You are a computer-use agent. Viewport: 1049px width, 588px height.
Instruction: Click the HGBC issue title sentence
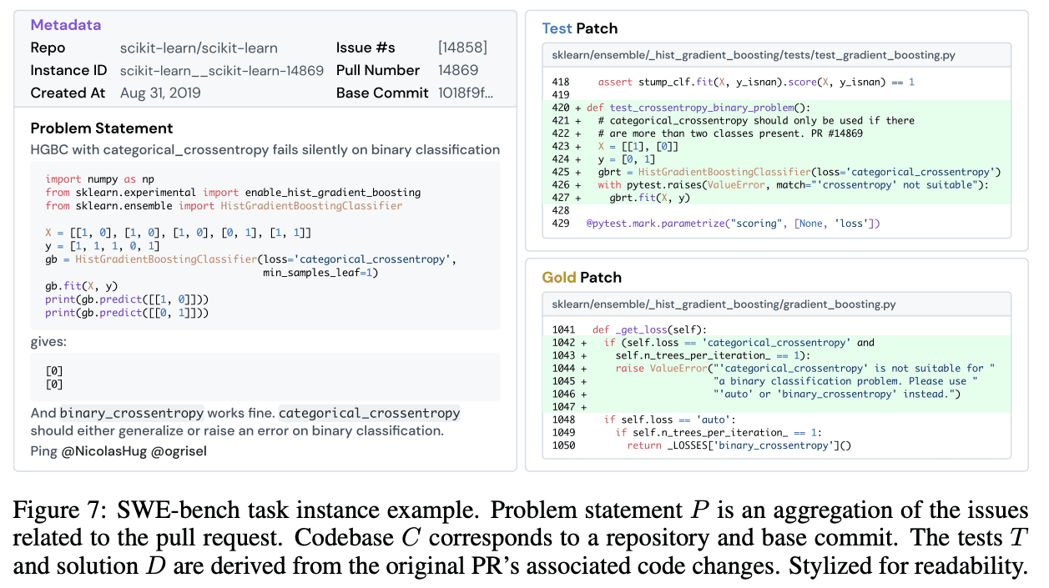click(x=265, y=150)
